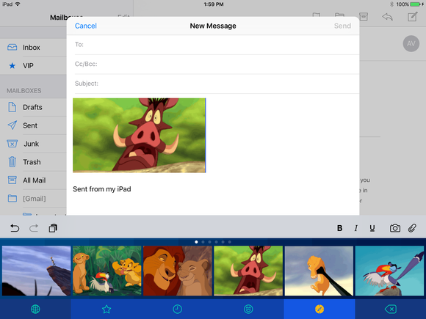Open recents clock tab on keyboard
The width and height of the screenshot is (426, 319).
pyautogui.click(x=178, y=309)
